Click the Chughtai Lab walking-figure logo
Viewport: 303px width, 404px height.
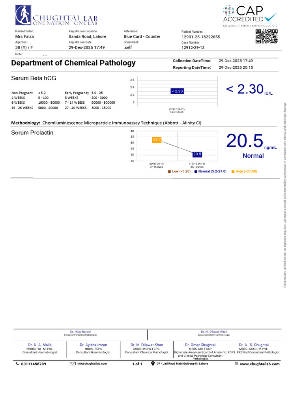pos(23,15)
